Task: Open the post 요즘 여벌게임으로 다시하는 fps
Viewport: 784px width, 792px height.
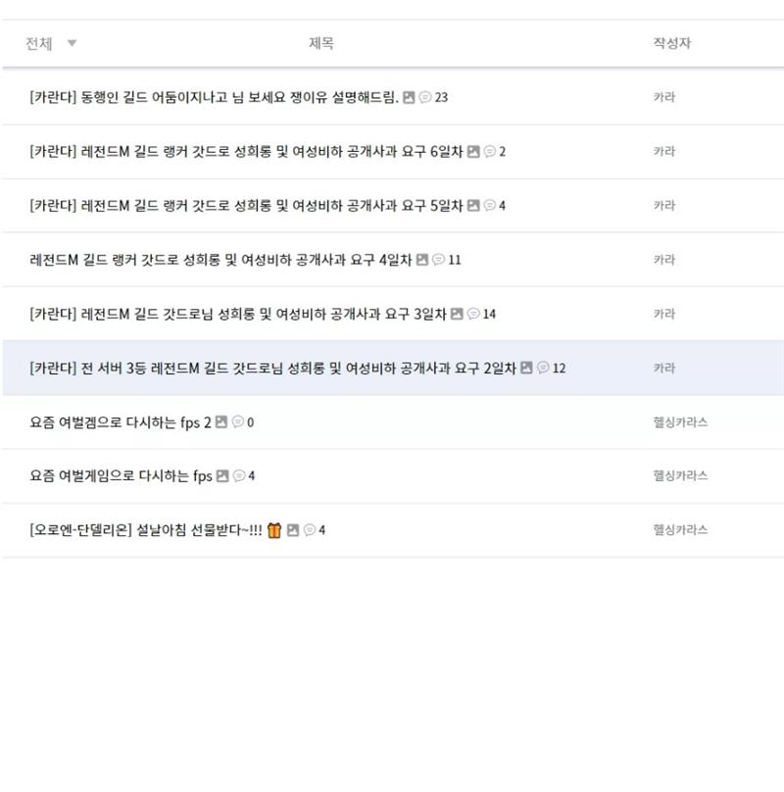Action: point(121,475)
